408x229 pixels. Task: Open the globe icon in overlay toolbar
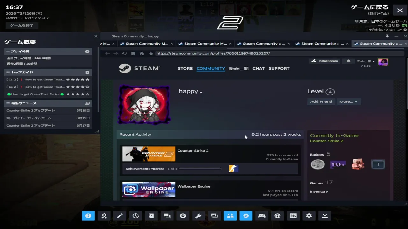point(277,216)
